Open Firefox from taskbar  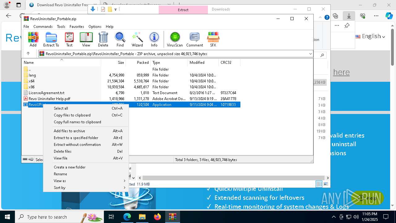pos(157,217)
